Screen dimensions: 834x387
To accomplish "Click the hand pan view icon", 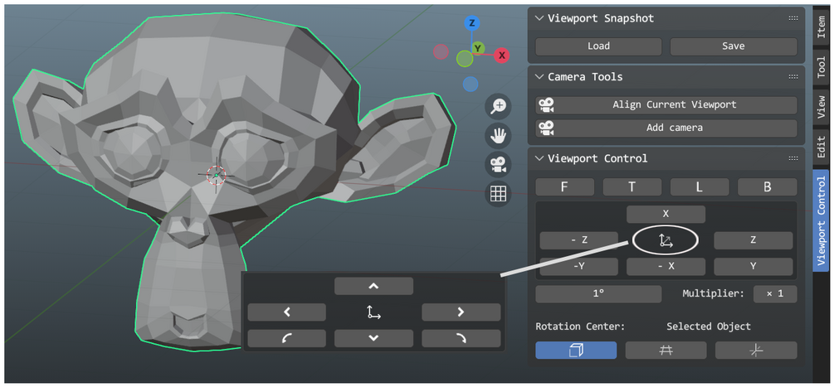I will [x=498, y=136].
